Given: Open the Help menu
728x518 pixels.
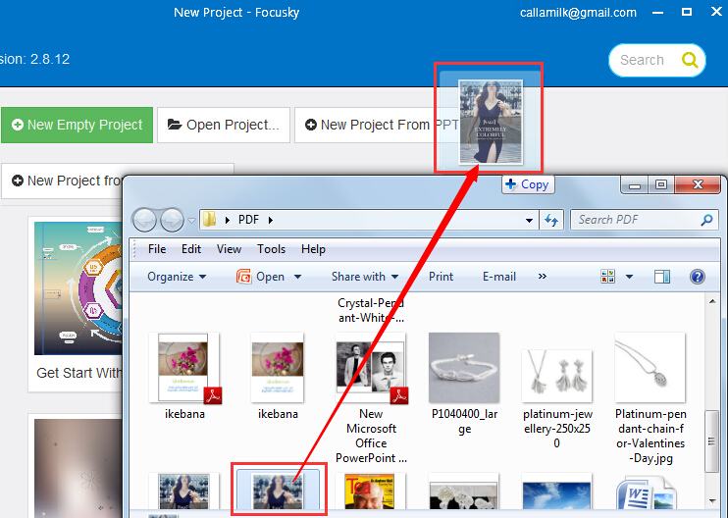Looking at the screenshot, I should [x=313, y=249].
